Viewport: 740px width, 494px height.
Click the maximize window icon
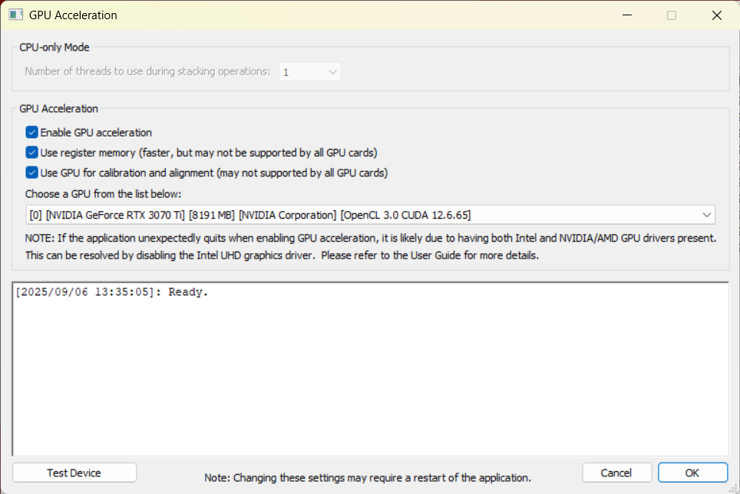[672, 15]
